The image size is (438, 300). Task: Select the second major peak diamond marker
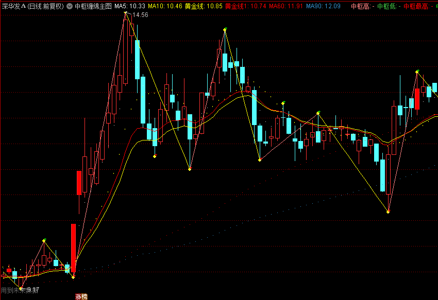point(225,29)
